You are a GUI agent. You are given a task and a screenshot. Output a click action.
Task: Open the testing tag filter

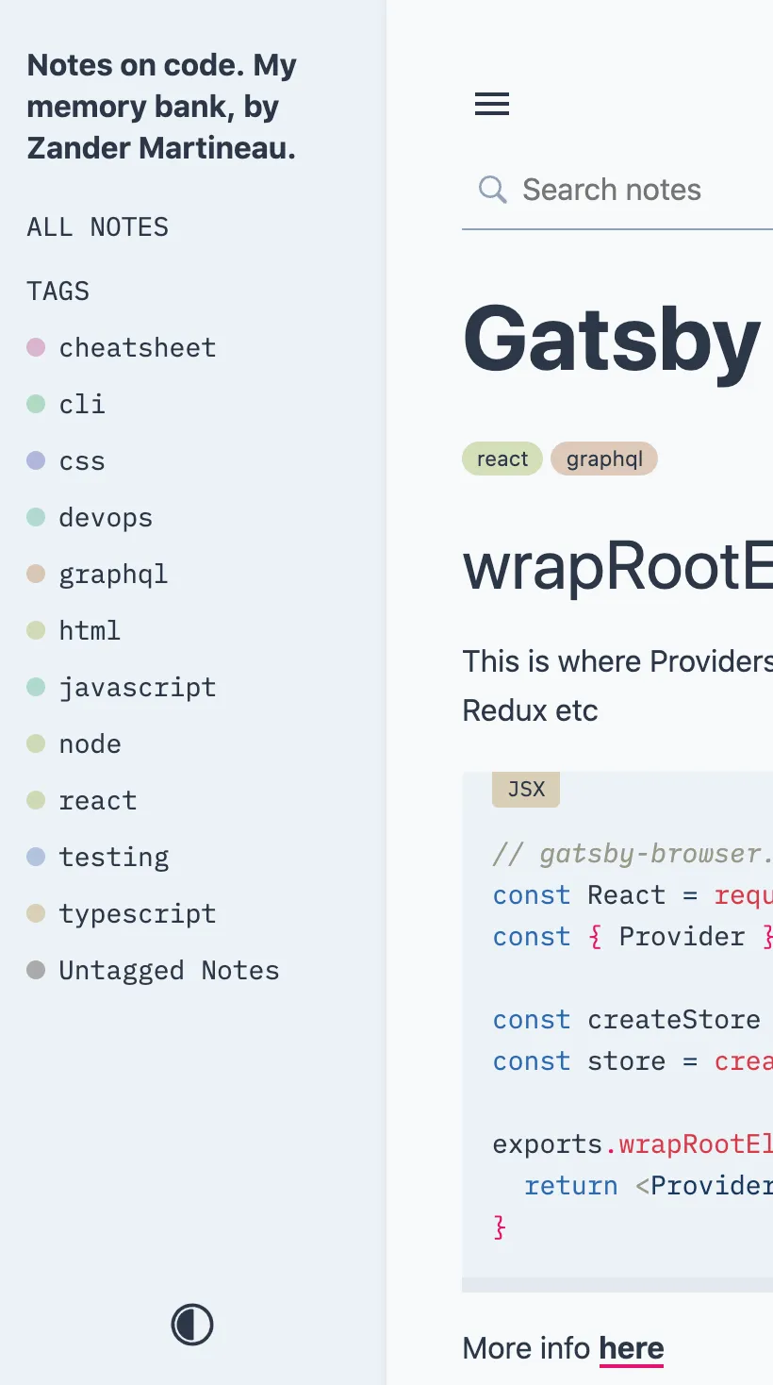coord(114,857)
